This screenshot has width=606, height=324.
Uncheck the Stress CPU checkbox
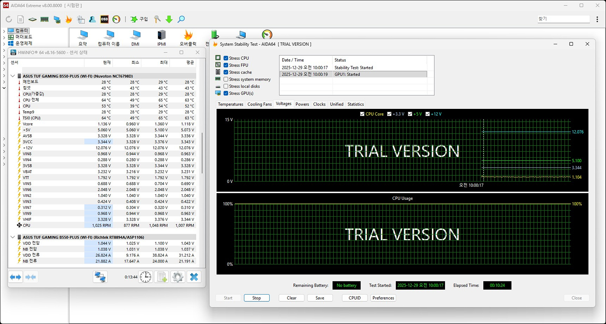[x=226, y=58]
